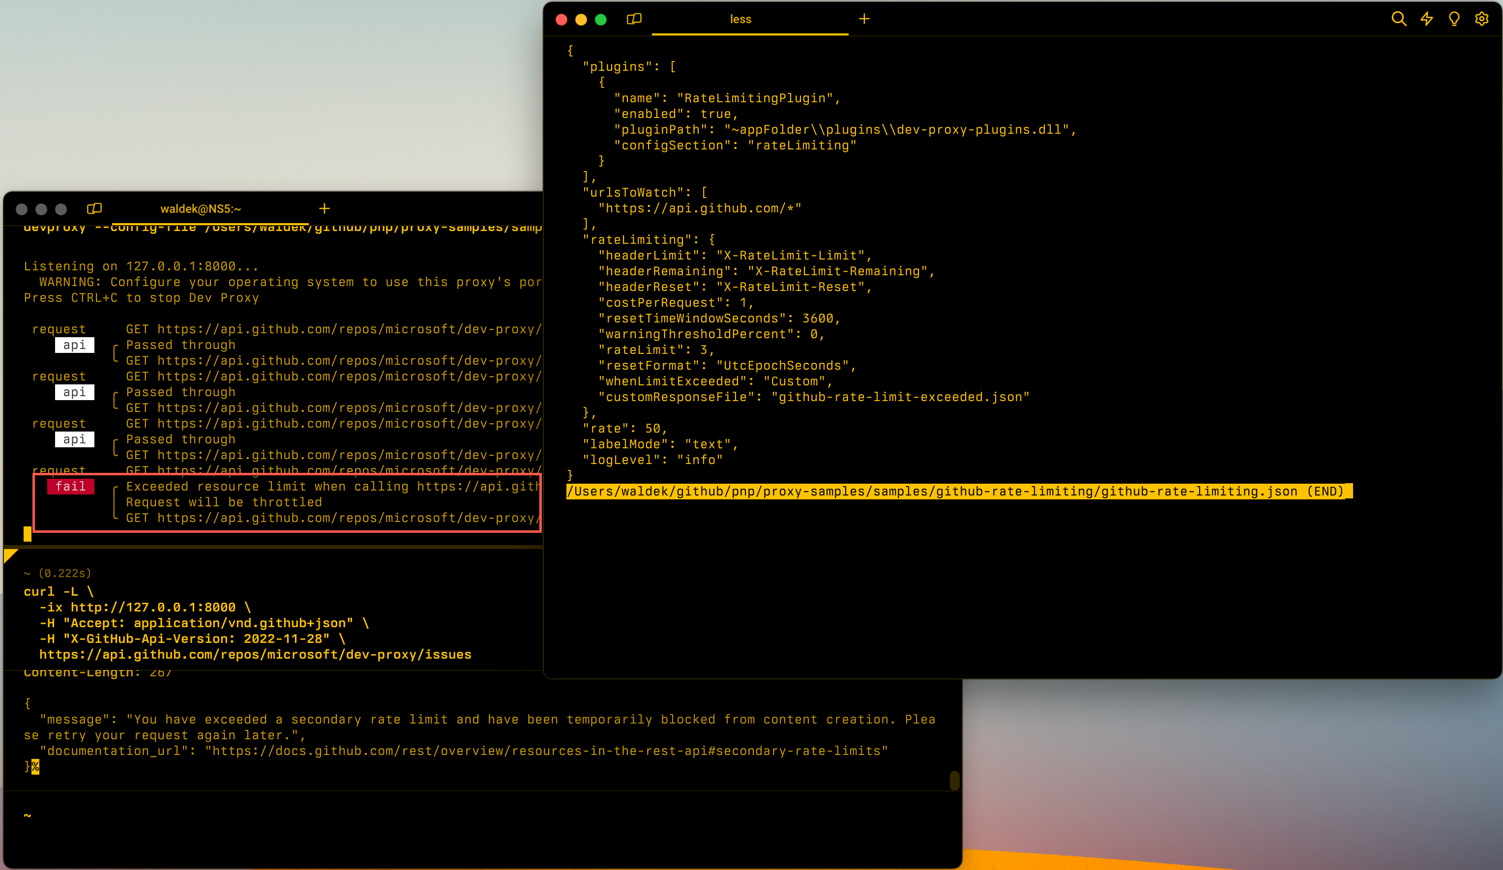The height and width of the screenshot is (870, 1503).
Task: Add new tab in less window
Action: coord(864,19)
